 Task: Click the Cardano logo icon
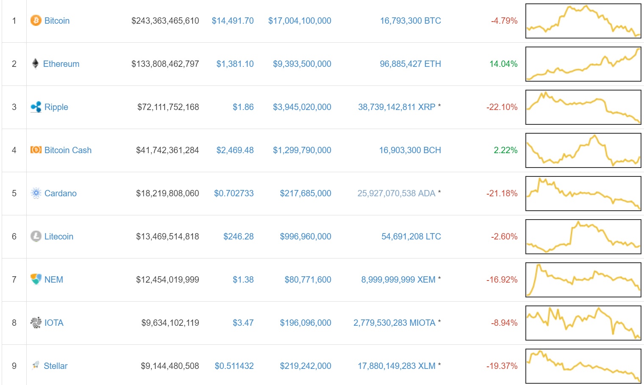pyautogui.click(x=36, y=193)
